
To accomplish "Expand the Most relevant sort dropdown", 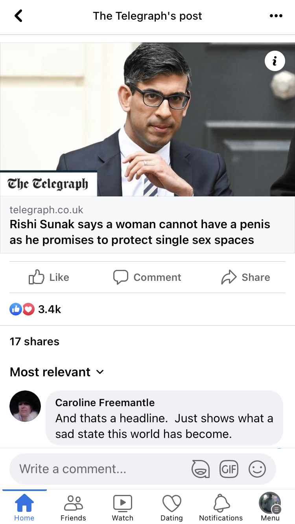I will coord(57,372).
